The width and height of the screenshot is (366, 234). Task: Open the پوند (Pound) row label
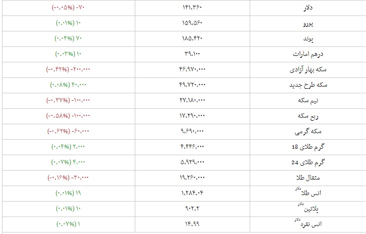[348, 38]
